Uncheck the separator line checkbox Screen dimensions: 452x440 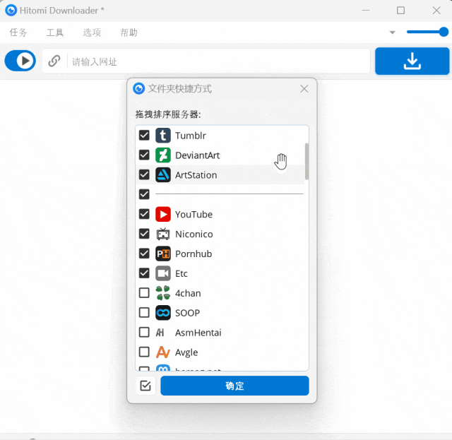[x=144, y=194]
